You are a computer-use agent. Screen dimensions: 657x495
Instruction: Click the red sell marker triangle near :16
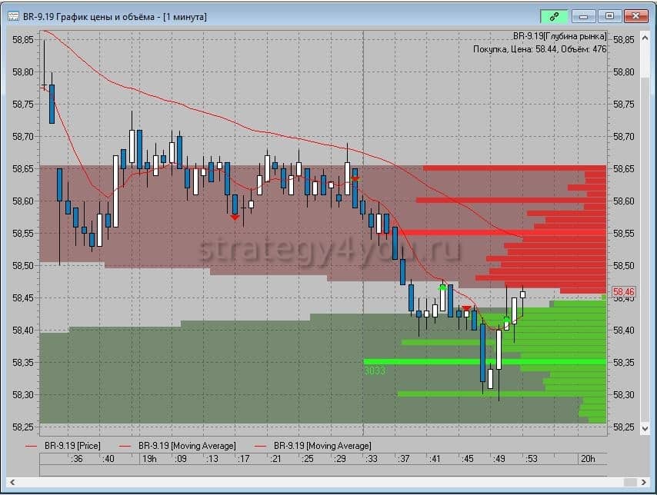click(235, 218)
